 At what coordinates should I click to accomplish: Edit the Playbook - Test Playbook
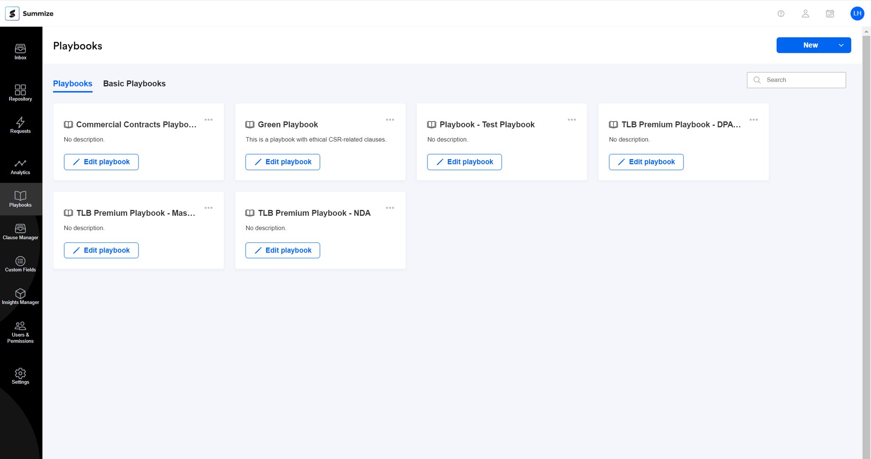(x=464, y=162)
